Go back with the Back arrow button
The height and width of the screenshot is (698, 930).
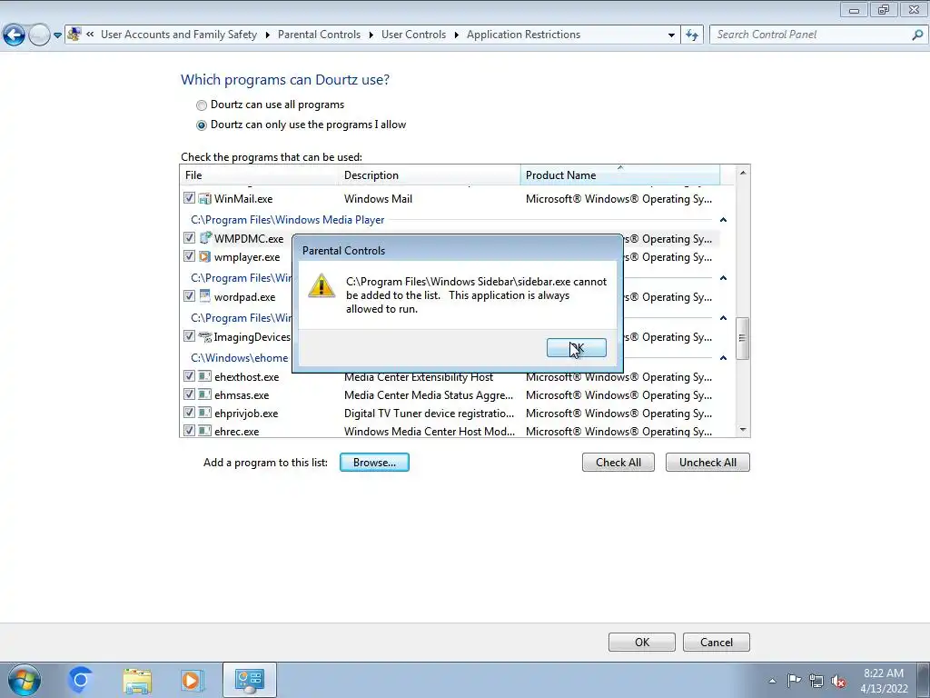(x=15, y=35)
